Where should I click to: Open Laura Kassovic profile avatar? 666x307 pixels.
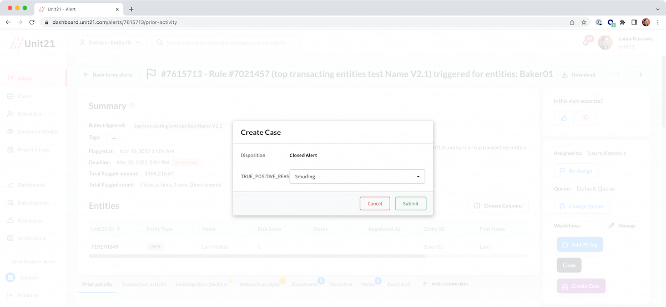coord(606,43)
